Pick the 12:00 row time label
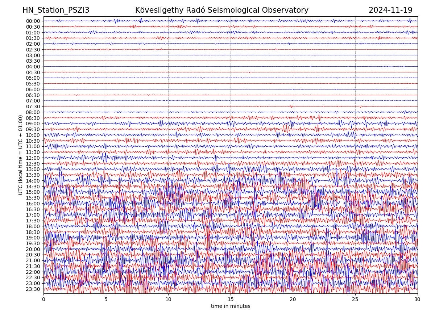Viewport: 435px width, 326px height. click(33, 158)
